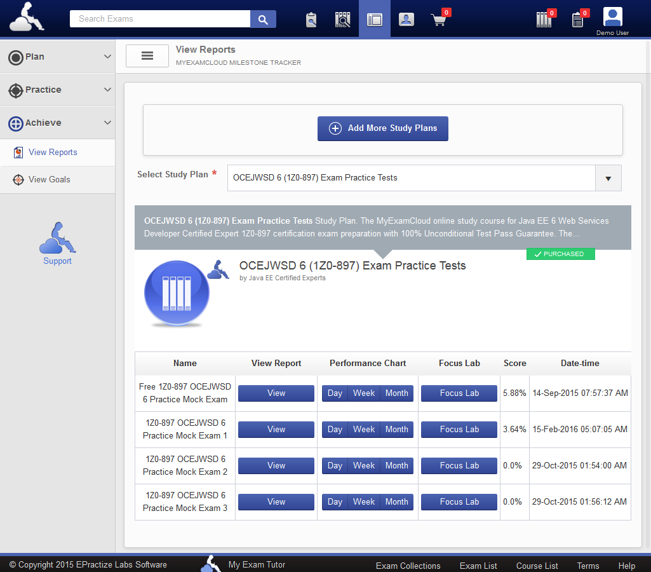Open Focus Lab for Mock Exam 3
The image size is (651, 572).
click(459, 502)
